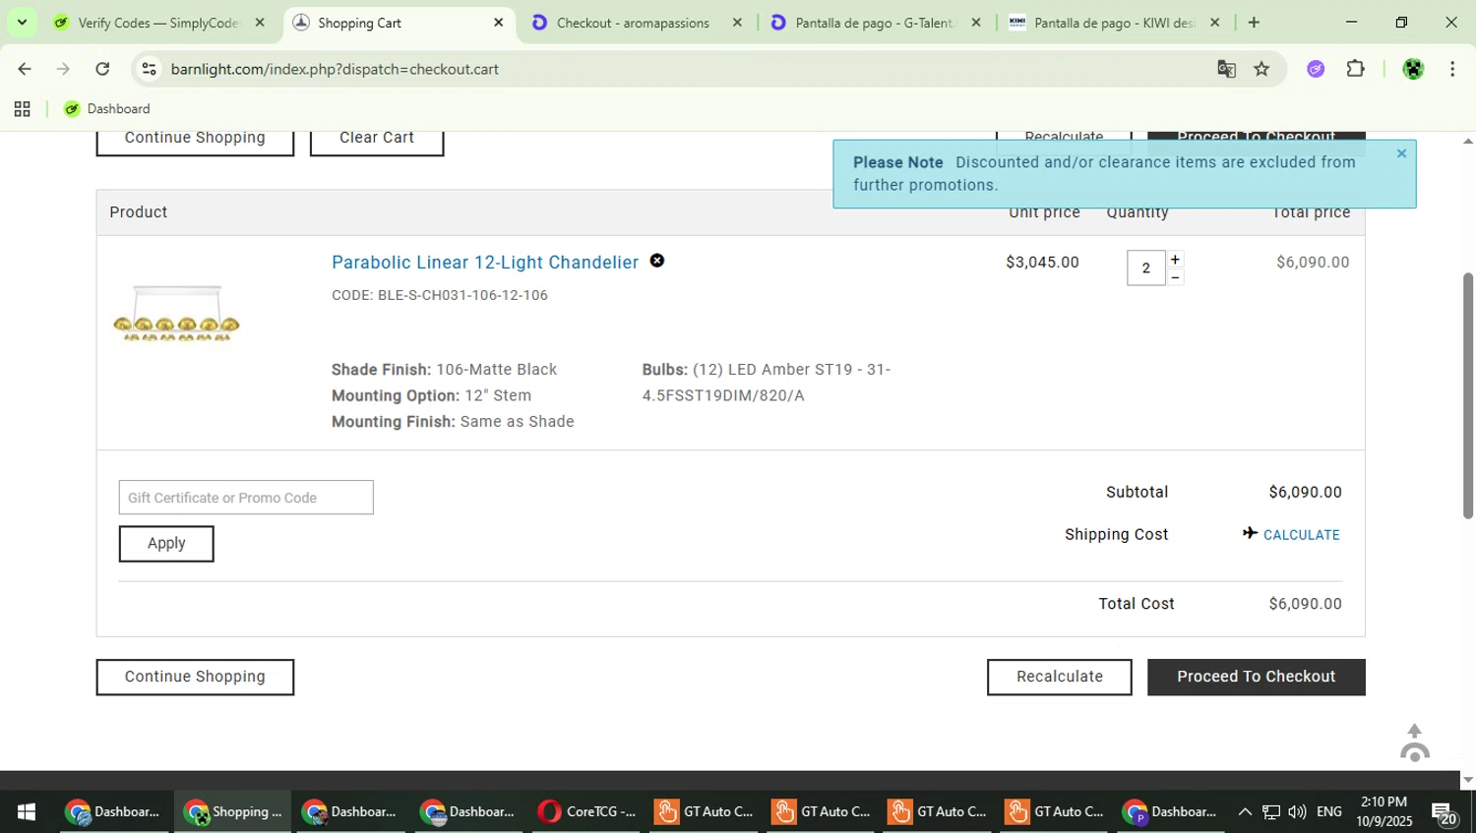Image resolution: width=1476 pixels, height=833 pixels.
Task: Increase quantity with plus stepper
Action: pos(1175,260)
